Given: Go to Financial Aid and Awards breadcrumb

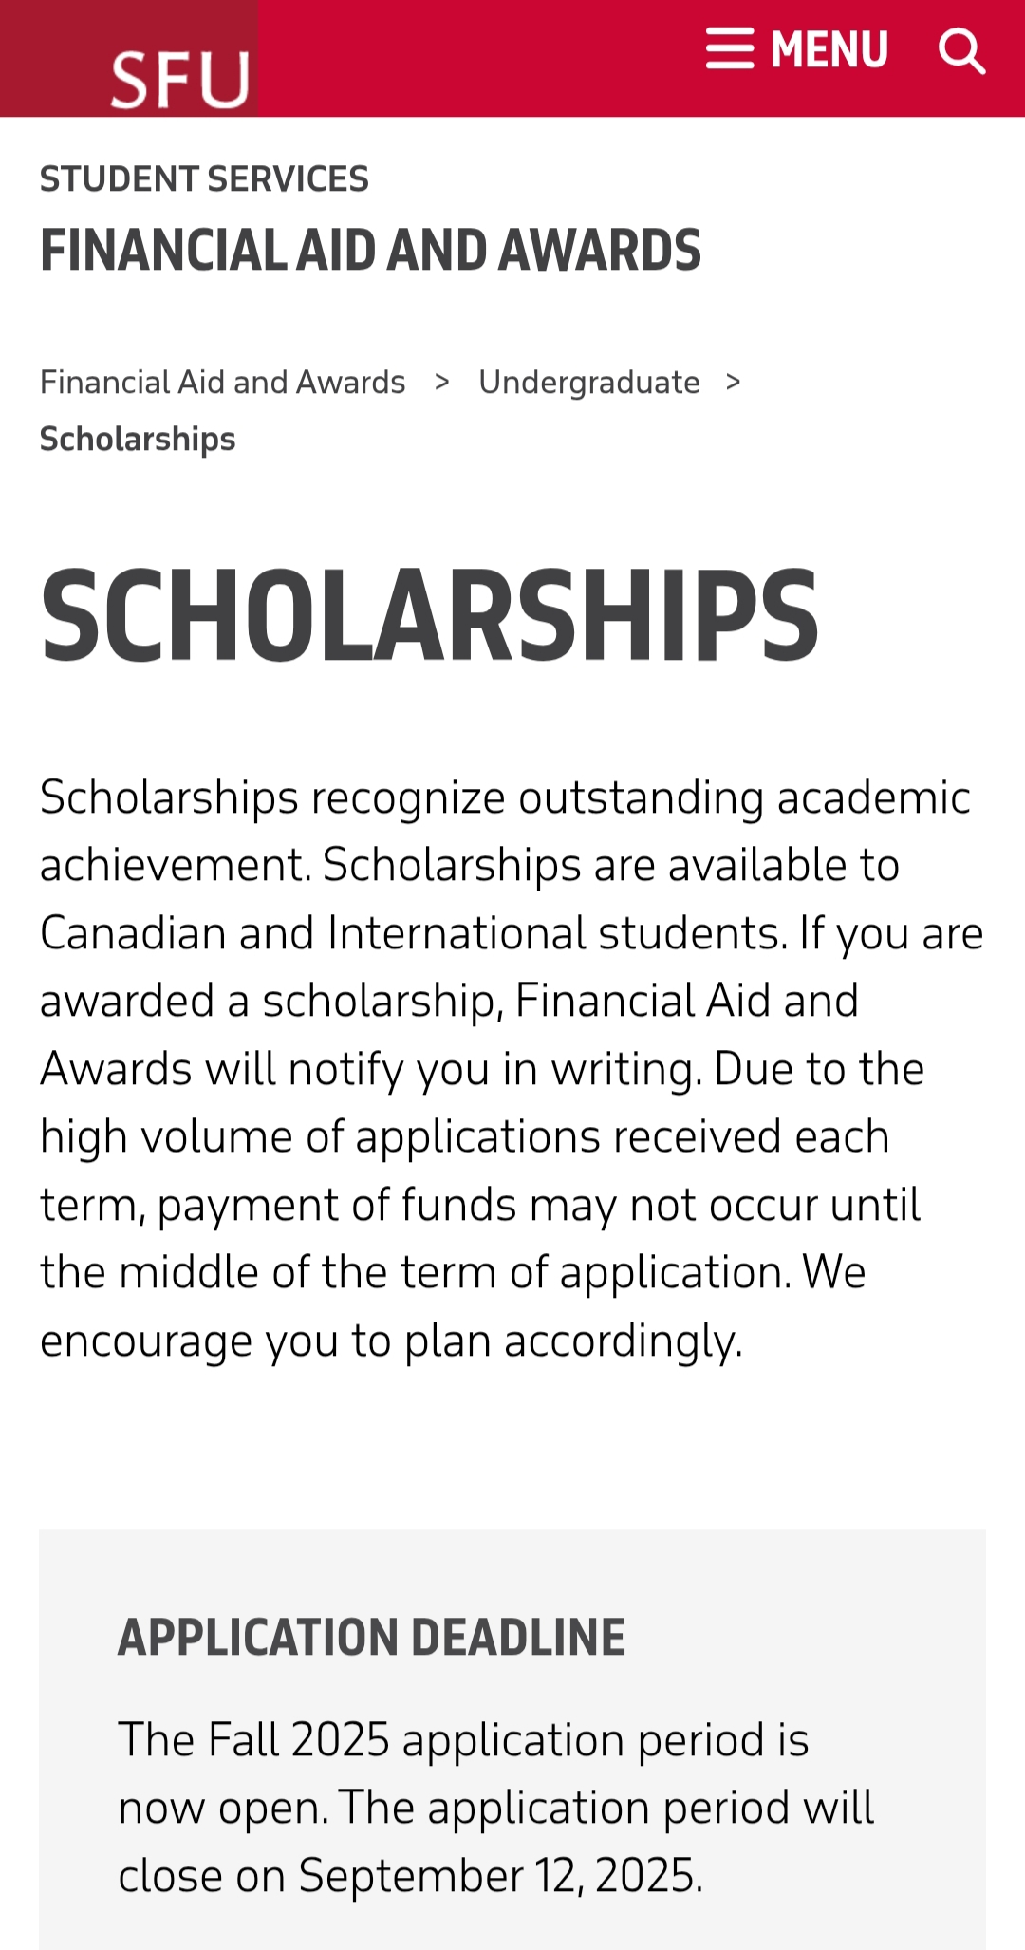Looking at the screenshot, I should 222,382.
